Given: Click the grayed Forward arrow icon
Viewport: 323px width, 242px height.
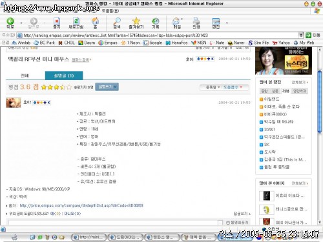Looking at the screenshot, I should tap(34, 23).
